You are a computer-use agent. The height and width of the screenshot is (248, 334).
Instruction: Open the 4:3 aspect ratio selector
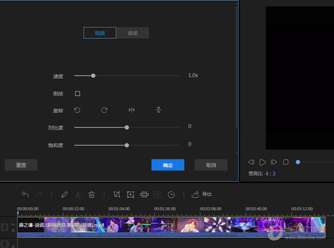point(270,174)
